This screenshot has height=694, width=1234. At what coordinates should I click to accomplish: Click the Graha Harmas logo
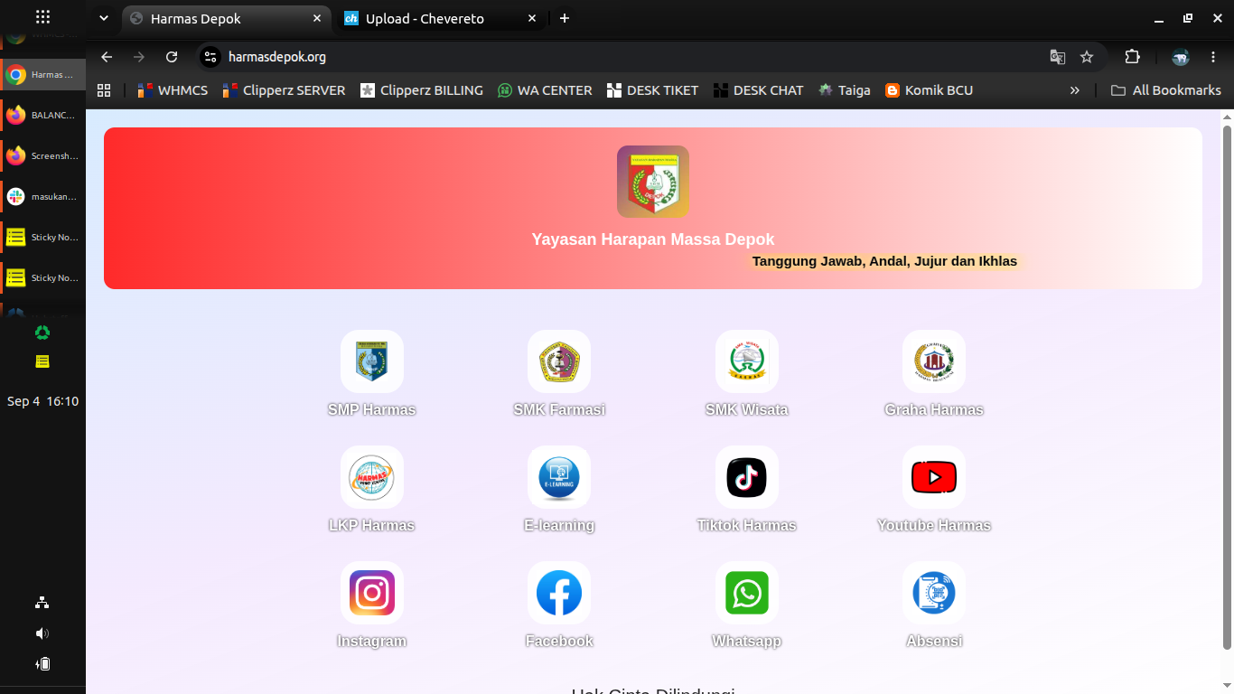click(x=934, y=361)
